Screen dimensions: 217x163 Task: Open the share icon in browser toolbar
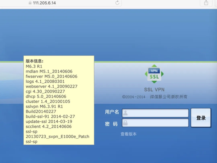[206, 3]
